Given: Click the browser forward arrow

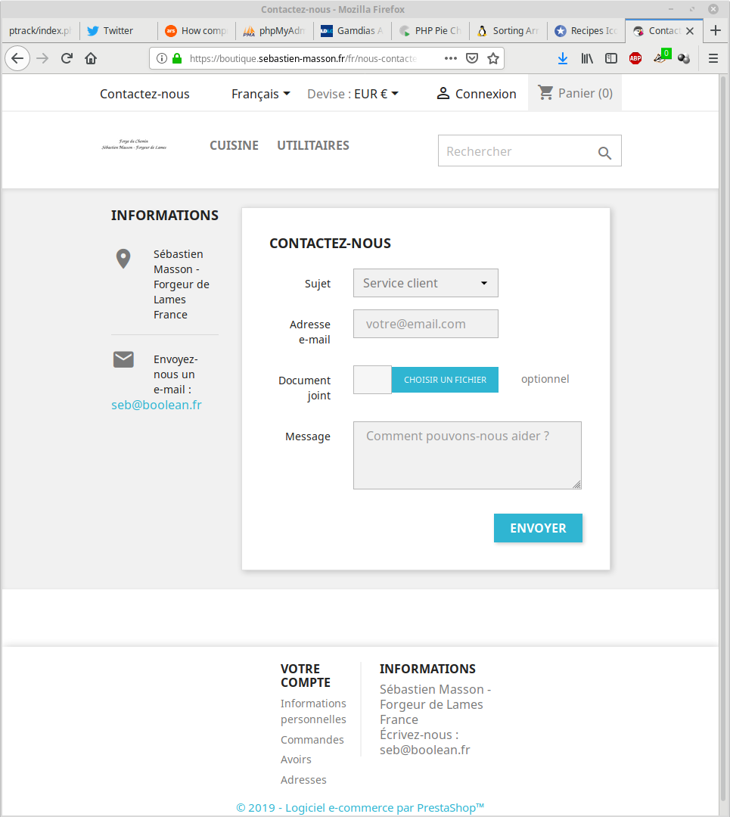Looking at the screenshot, I should pos(42,58).
